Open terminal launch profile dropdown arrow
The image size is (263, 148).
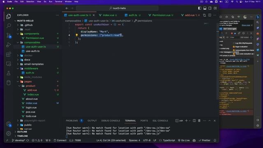(x=190, y=120)
